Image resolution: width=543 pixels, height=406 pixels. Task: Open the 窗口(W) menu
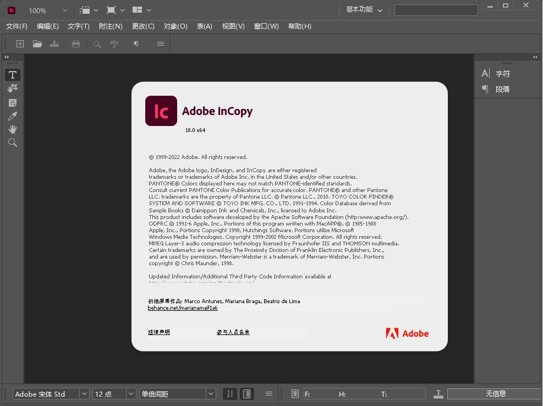pos(266,26)
